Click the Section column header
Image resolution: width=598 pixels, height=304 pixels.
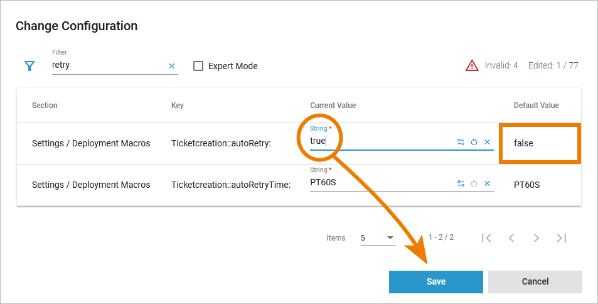click(45, 106)
